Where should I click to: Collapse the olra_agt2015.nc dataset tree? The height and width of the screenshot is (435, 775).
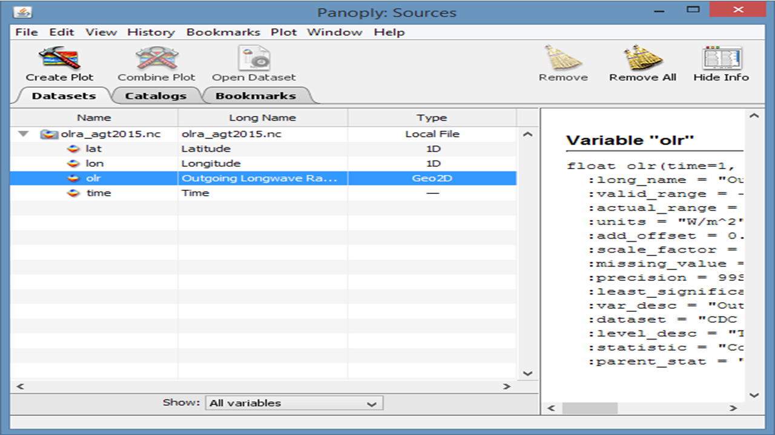[23, 134]
